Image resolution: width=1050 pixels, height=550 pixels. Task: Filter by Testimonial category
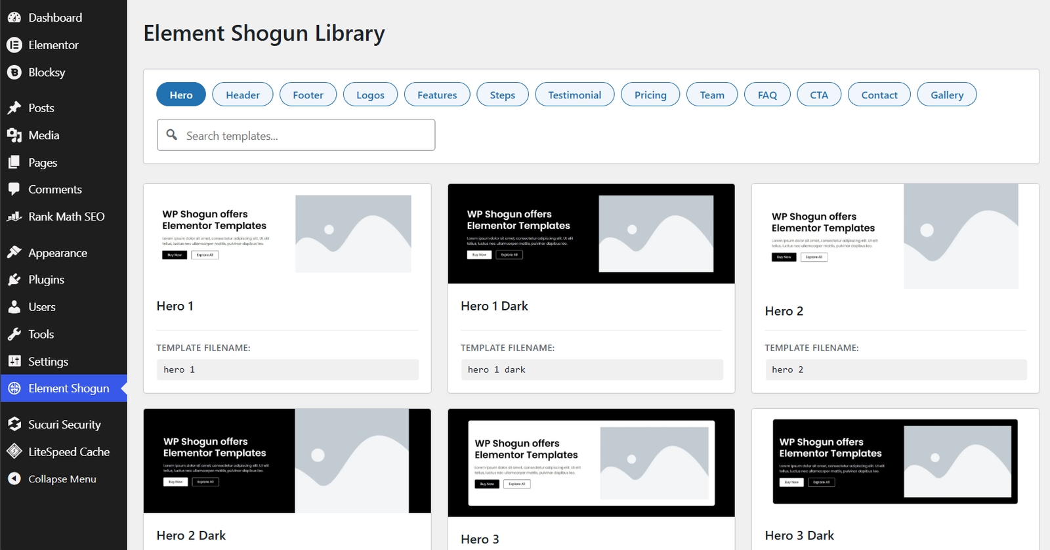(x=575, y=95)
